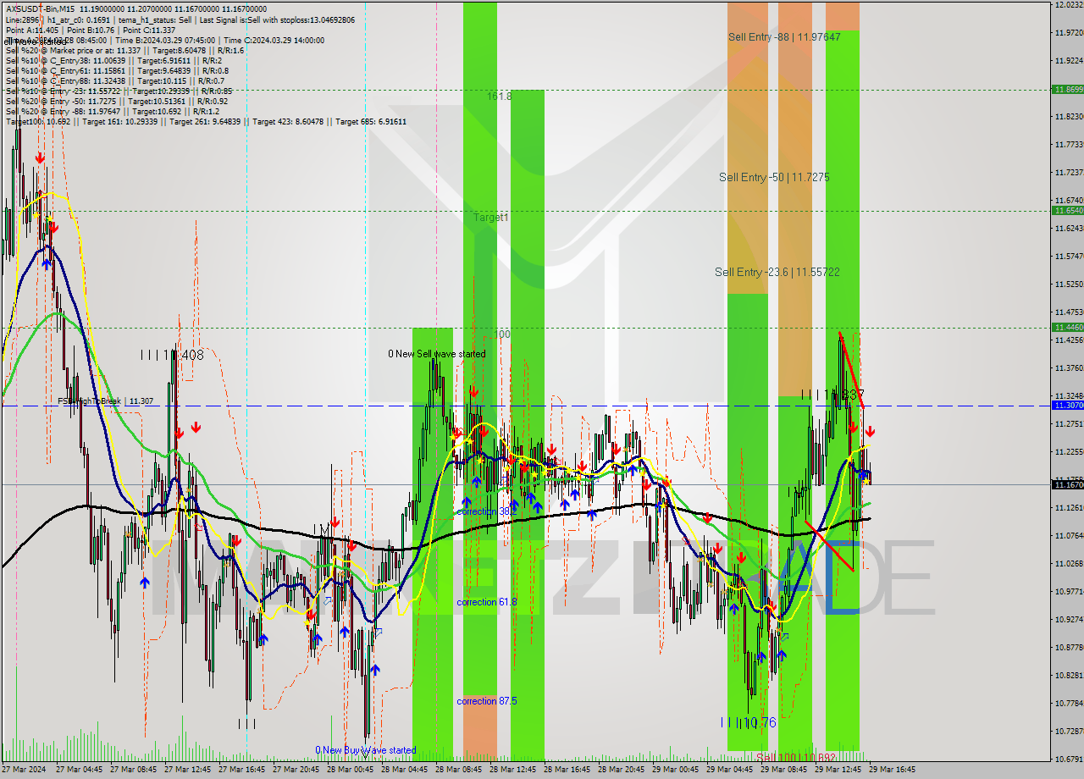Image resolution: width=1084 pixels, height=779 pixels.
Task: Click the black 11.1670 current price tag
Action: (1067, 484)
